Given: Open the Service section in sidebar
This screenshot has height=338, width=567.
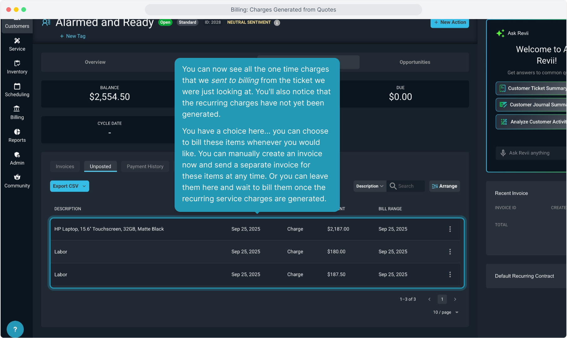Looking at the screenshot, I should pos(17,44).
